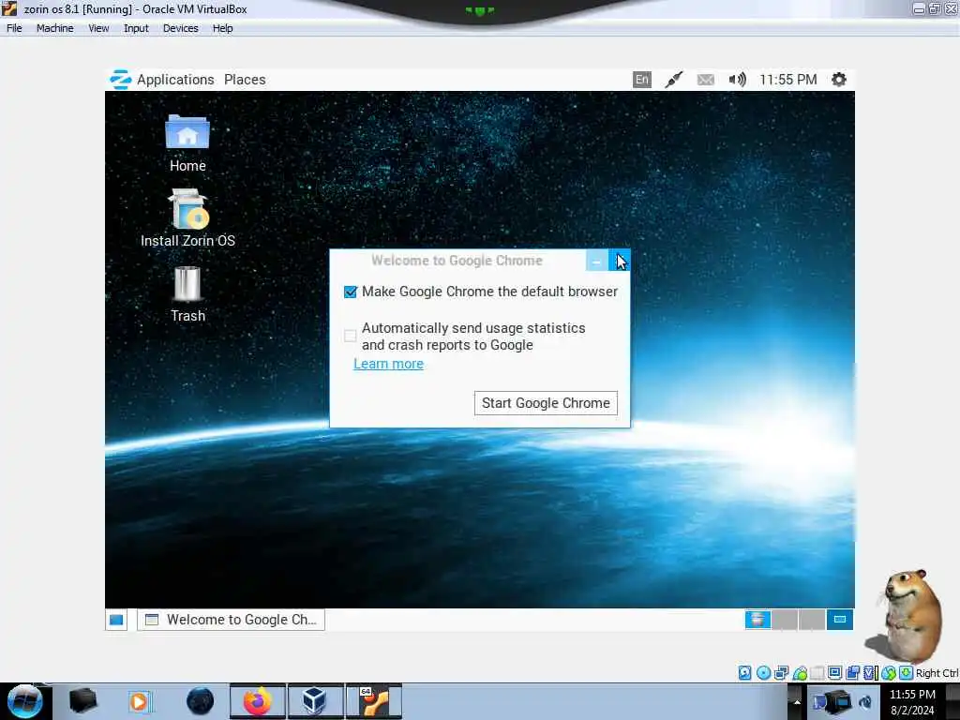Viewport: 960px width, 720px height.
Task: Click the mouse integration status icon
Action: click(x=889, y=673)
